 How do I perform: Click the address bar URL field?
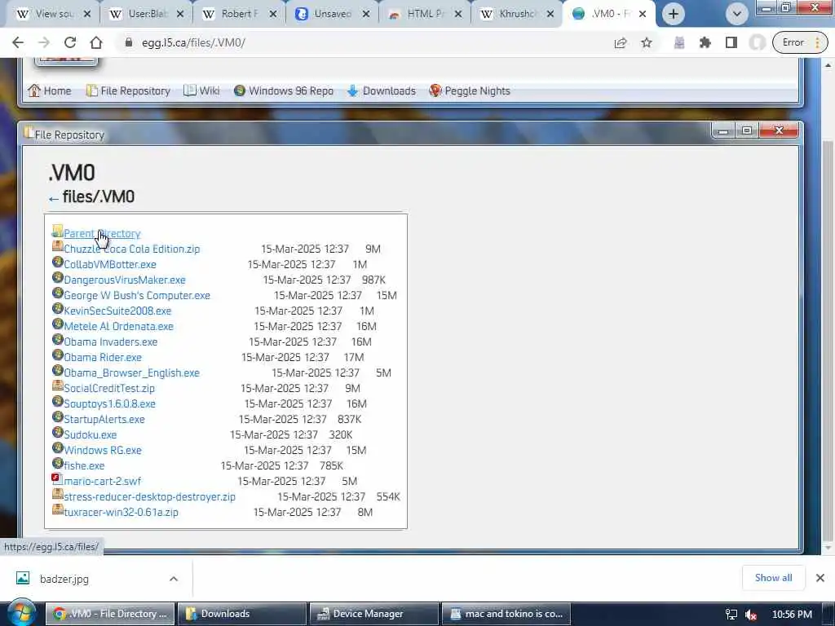tap(368, 42)
